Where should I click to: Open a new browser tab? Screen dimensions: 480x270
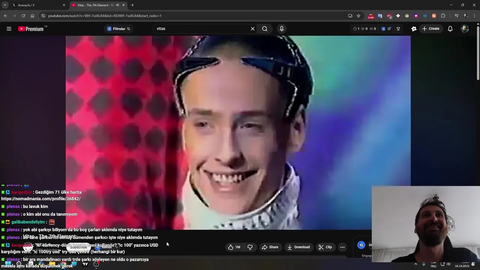coord(132,5)
